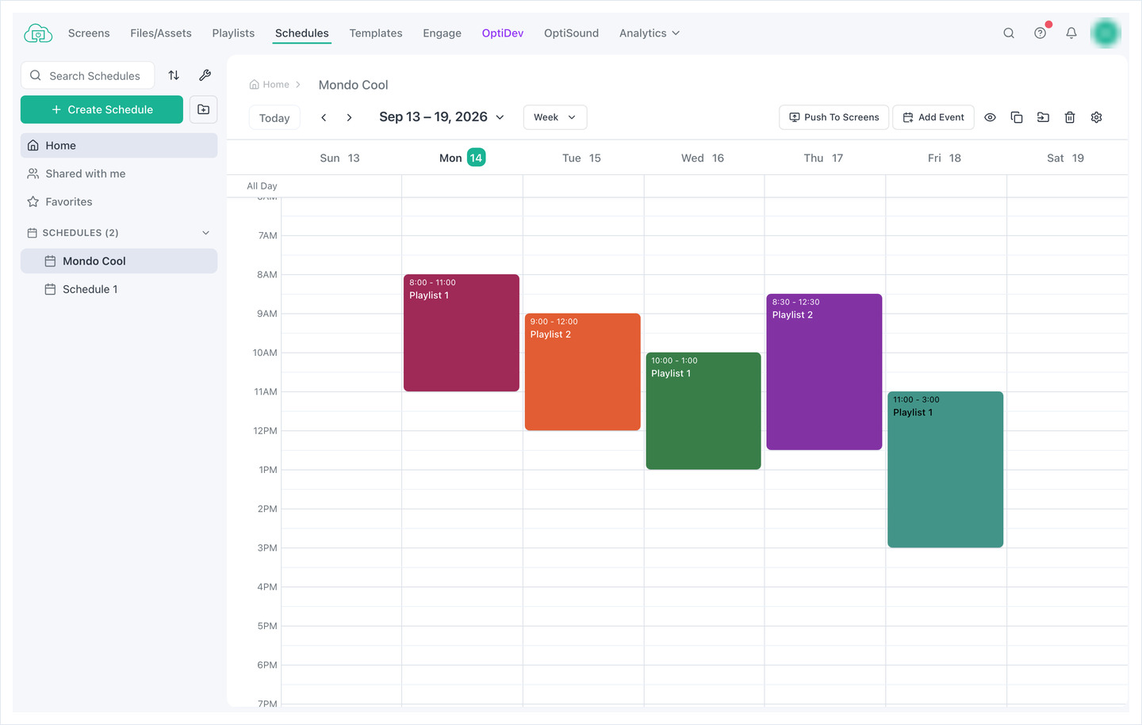Open Thursday's 8:30 - 12:30 Playlist 2 event
The image size is (1142, 725).
(825, 372)
